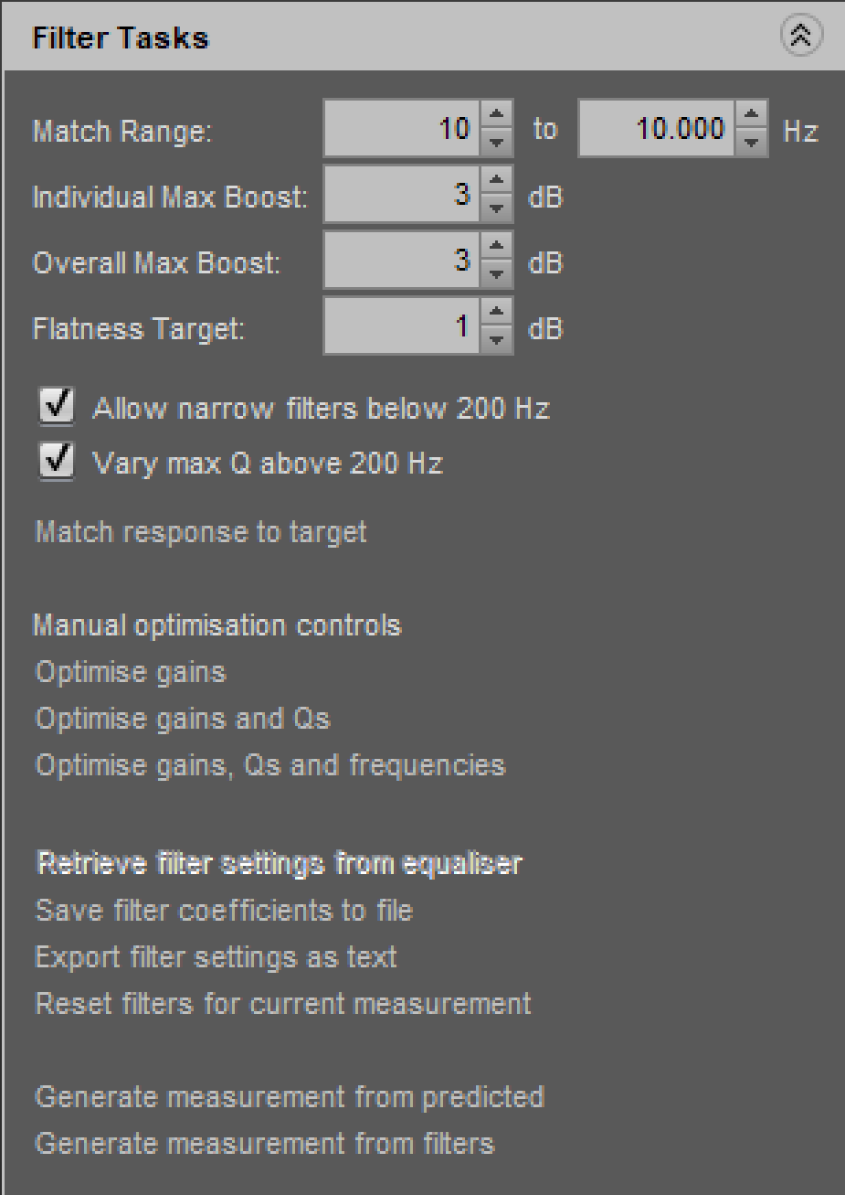
Task: Decrease the Match Range lower frequency
Action: point(496,141)
